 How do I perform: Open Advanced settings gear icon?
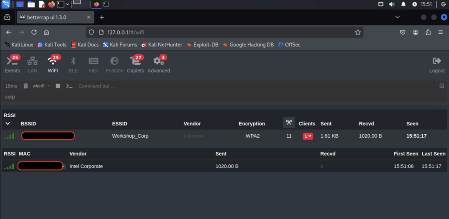tap(158, 64)
